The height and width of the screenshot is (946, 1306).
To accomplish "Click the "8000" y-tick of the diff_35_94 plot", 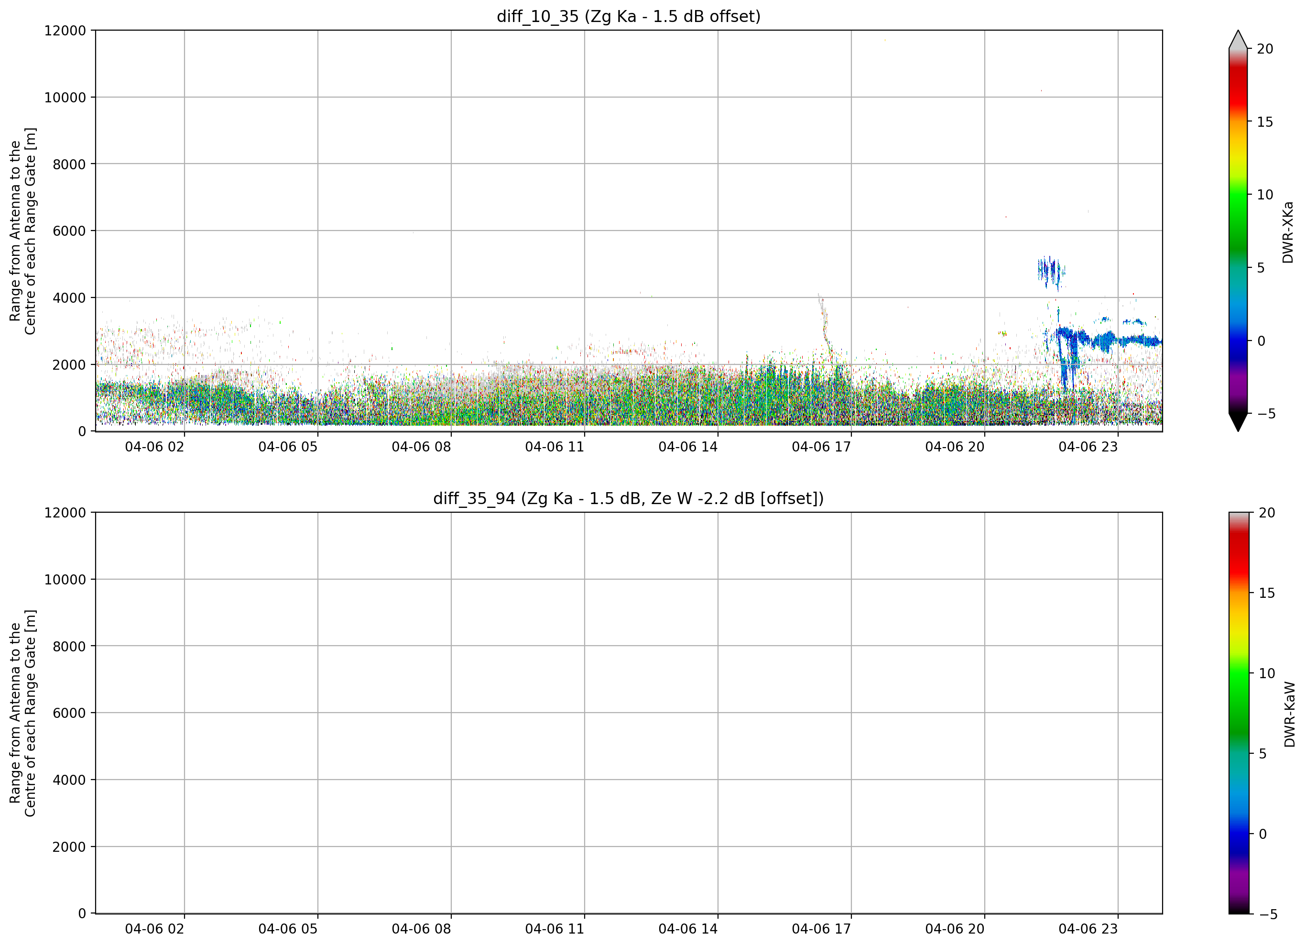I will point(69,647).
